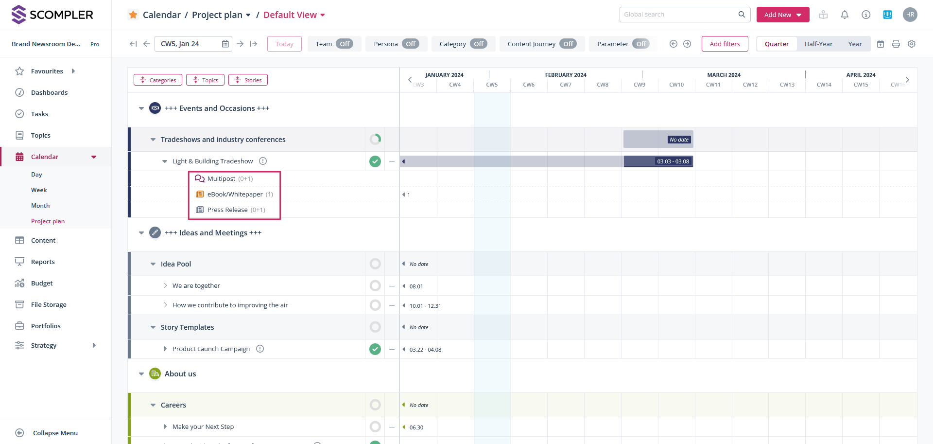
Task: Open the date picker calendar icon
Action: 225,44
